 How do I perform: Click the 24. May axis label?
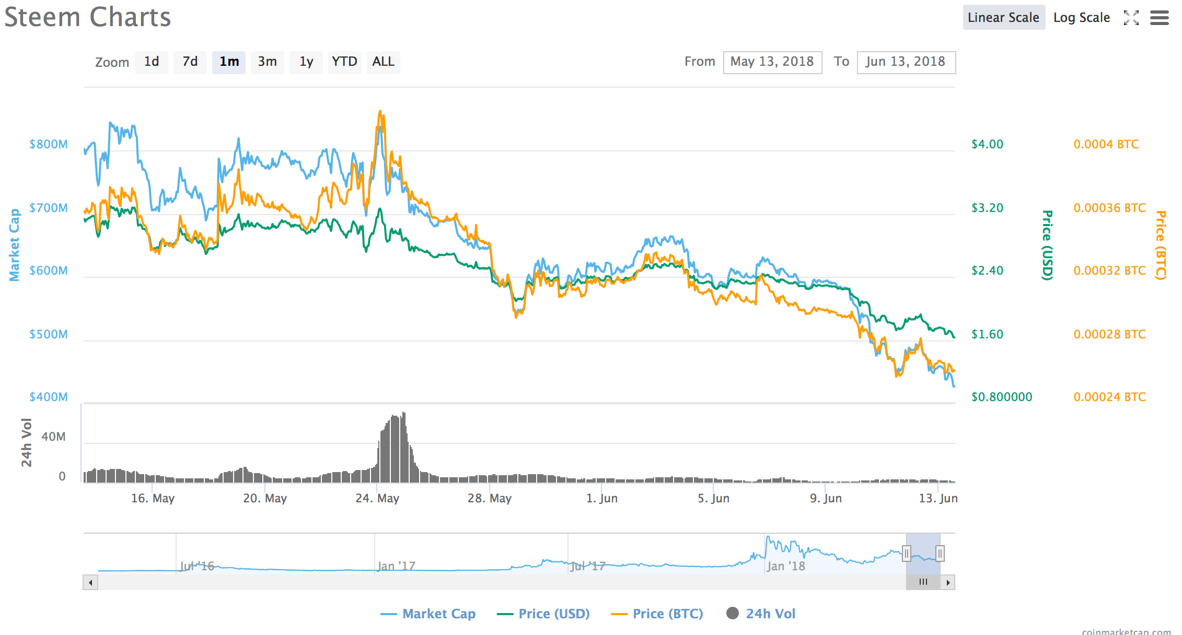click(377, 498)
